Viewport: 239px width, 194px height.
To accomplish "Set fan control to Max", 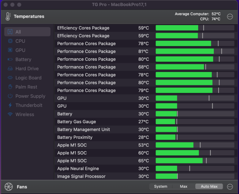I will pos(183,187).
